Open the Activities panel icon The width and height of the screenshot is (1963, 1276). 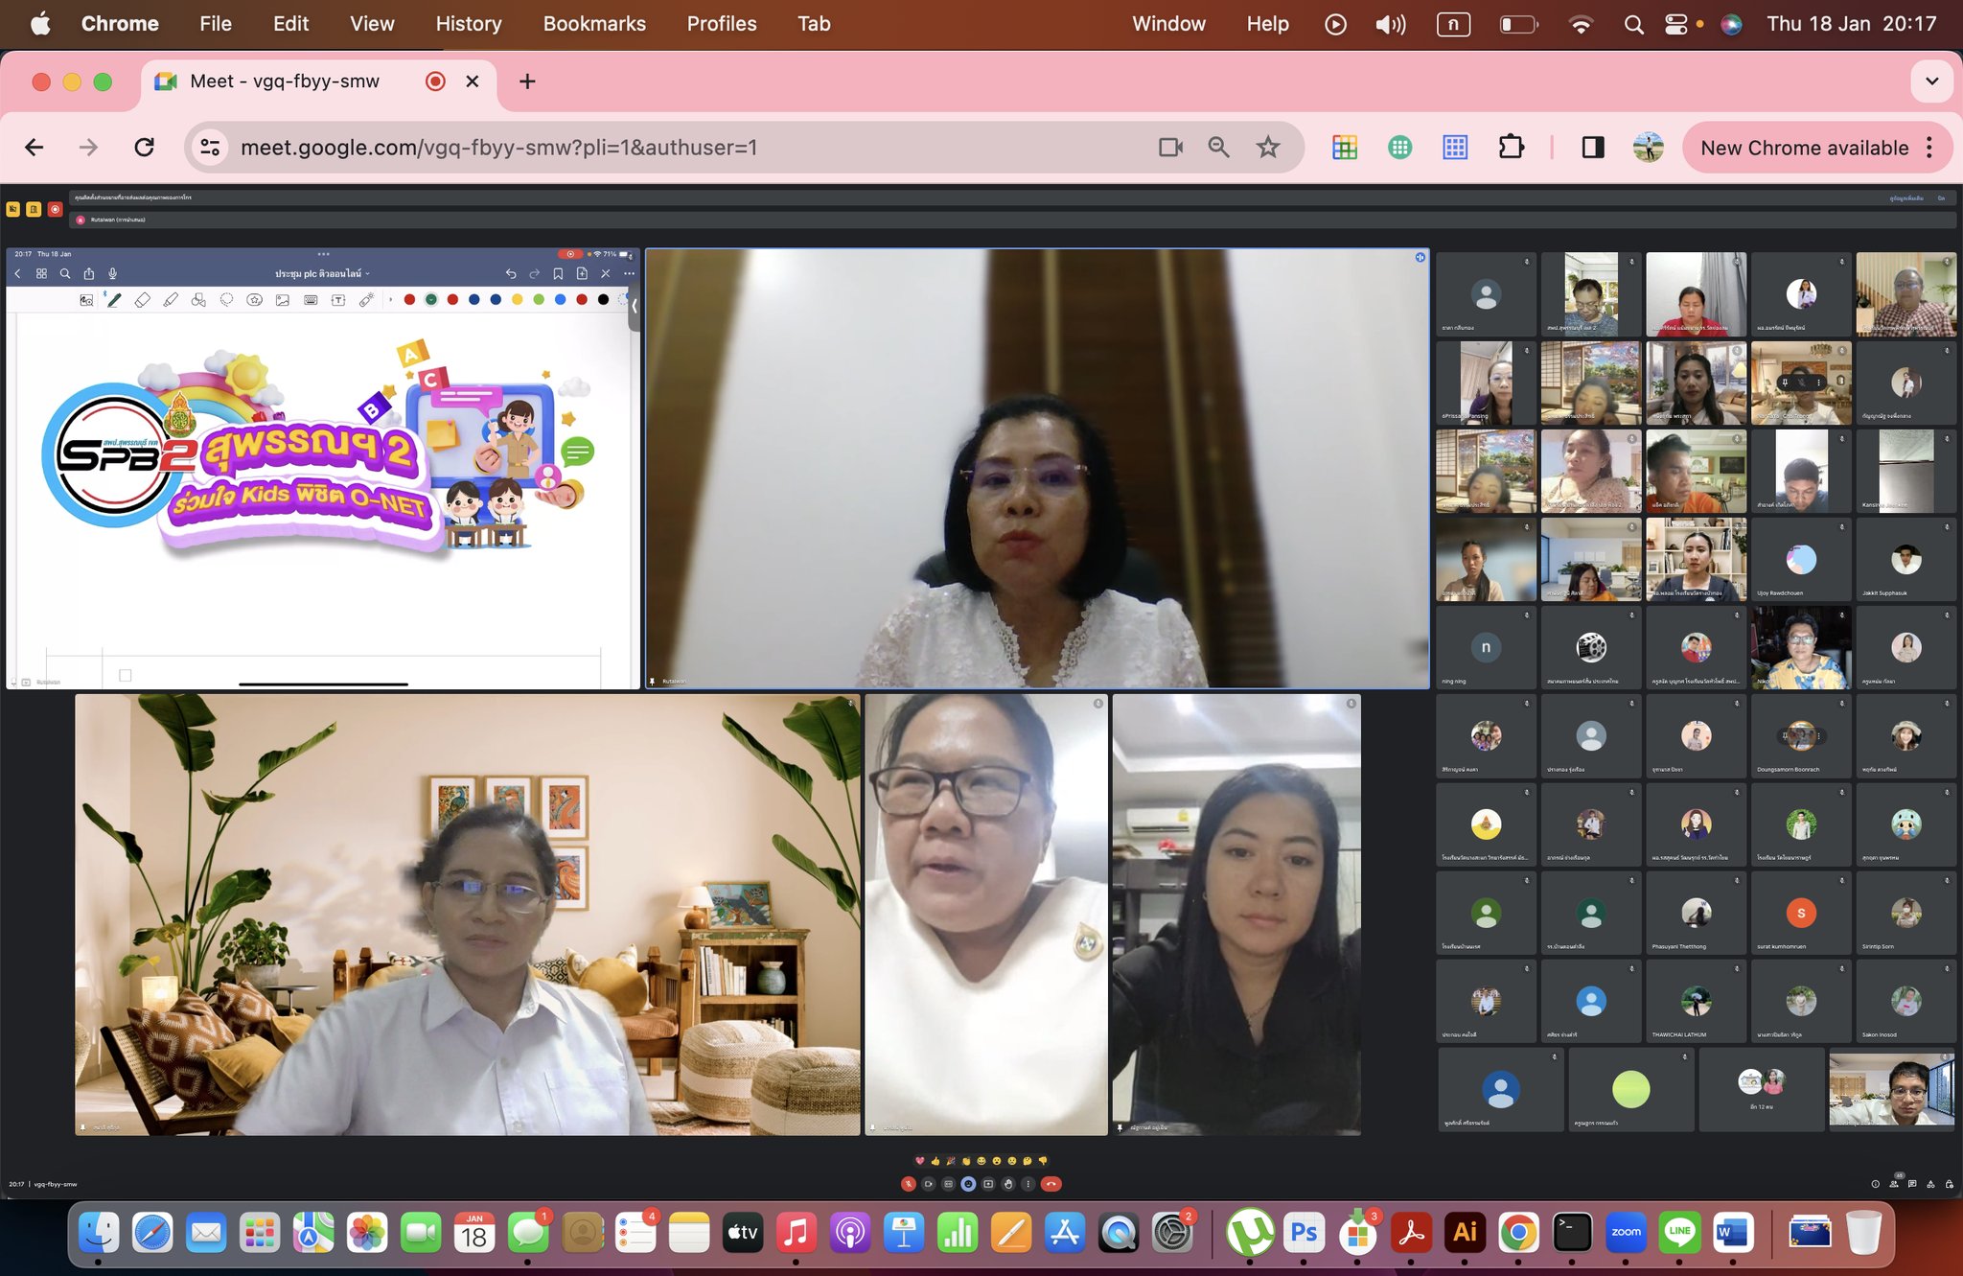[x=1930, y=1184]
